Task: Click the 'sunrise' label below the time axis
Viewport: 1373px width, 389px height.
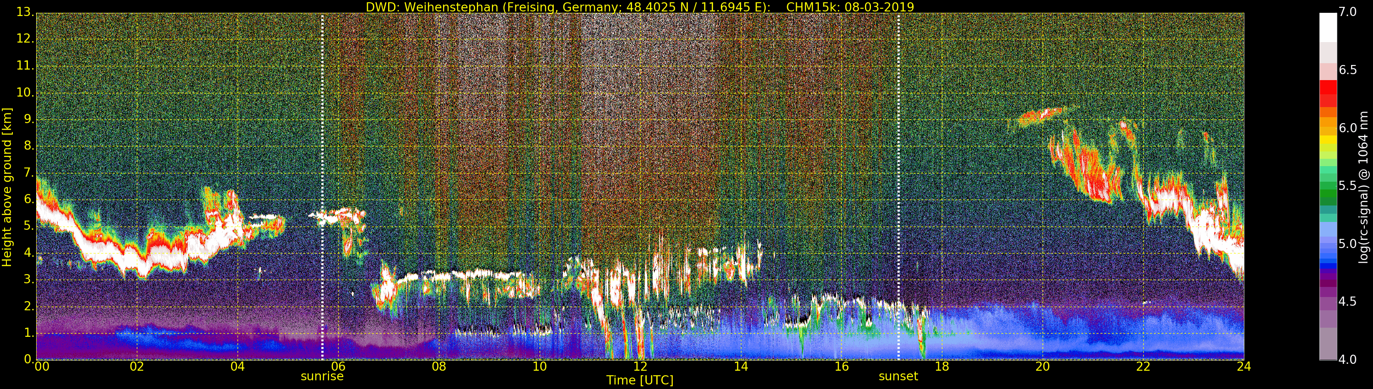Action: [x=322, y=376]
